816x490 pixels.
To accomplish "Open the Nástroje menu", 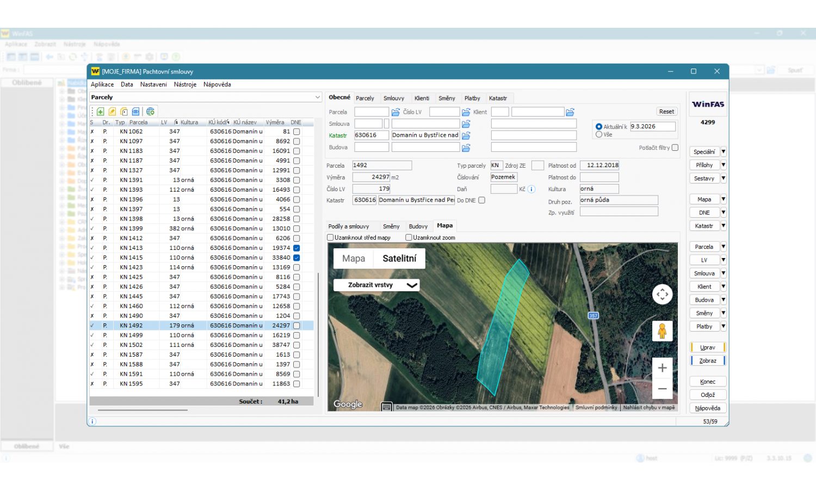I will [x=185, y=84].
